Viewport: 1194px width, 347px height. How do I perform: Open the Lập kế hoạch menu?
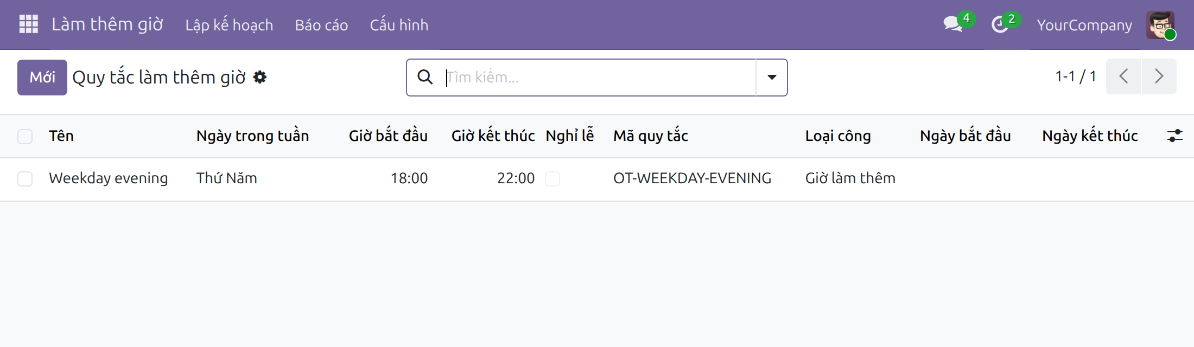coord(229,25)
